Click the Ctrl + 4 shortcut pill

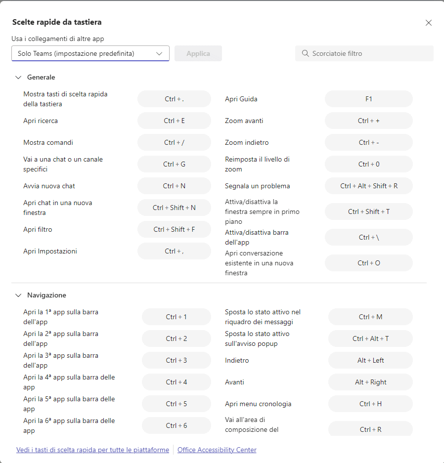pyautogui.click(x=177, y=382)
